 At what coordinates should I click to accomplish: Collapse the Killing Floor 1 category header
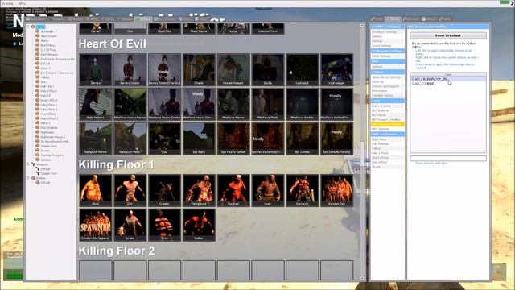tap(116, 164)
